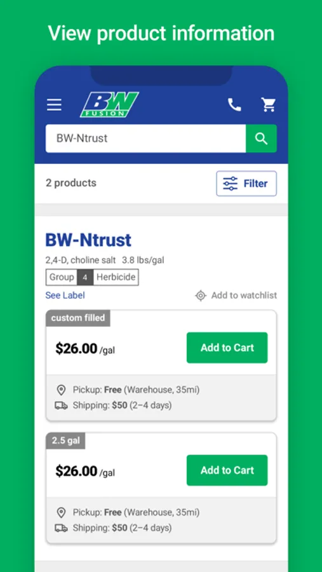Click the green search magnifier button

261,139
